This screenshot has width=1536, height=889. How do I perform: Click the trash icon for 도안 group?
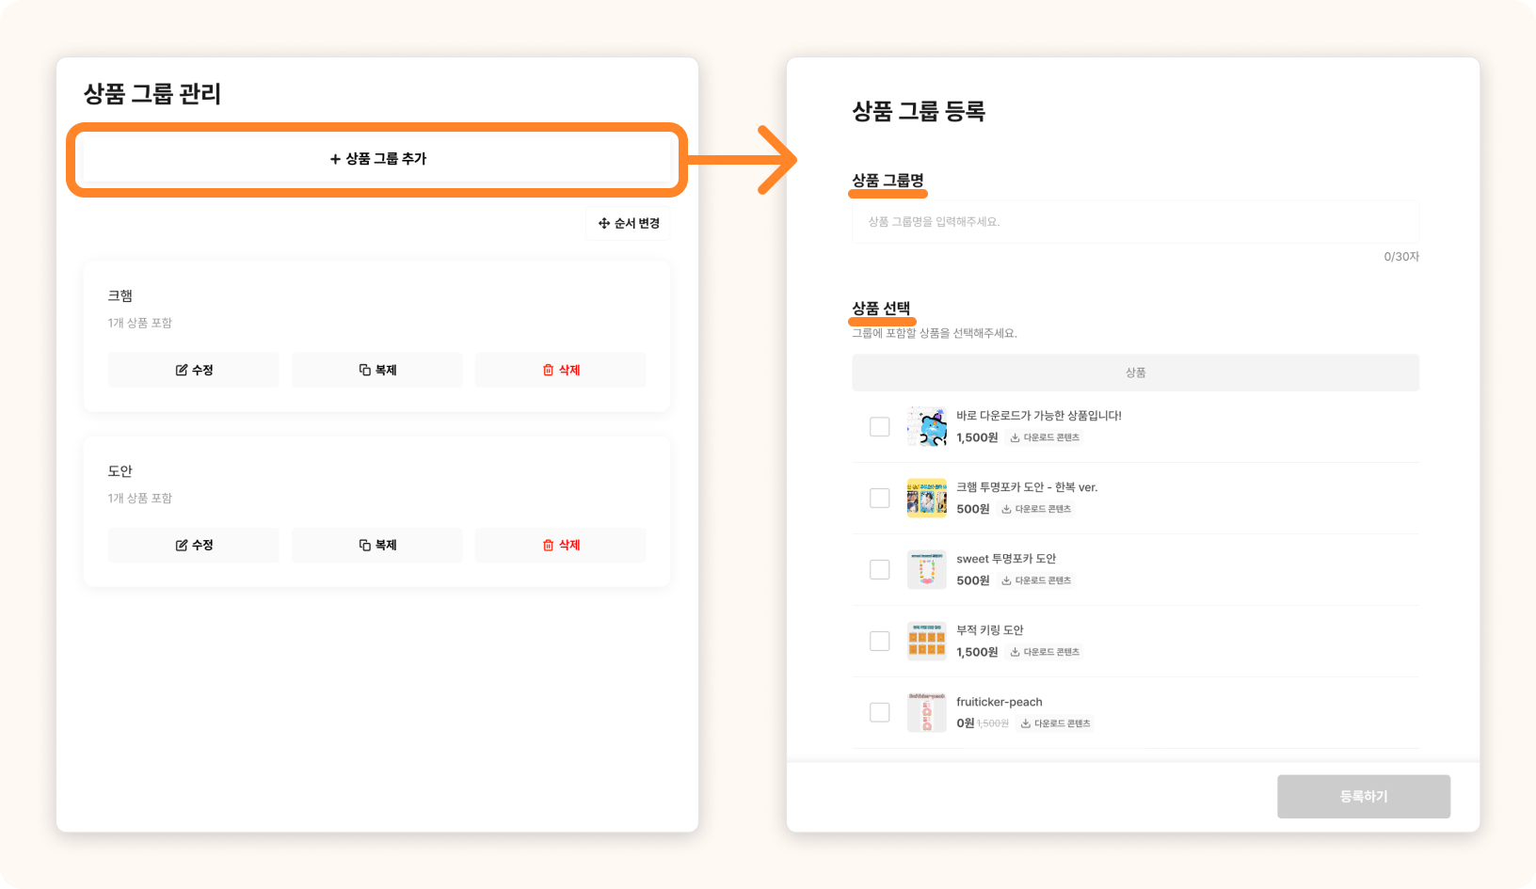[549, 546]
